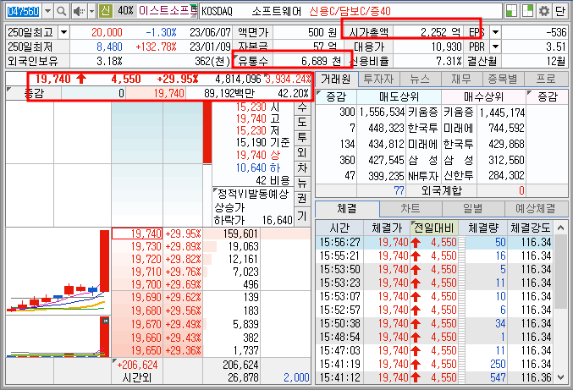The height and width of the screenshot is (390, 573).
Task: Open the dropdown arrow beside the speaker icon
Action: pyautogui.click(x=91, y=11)
